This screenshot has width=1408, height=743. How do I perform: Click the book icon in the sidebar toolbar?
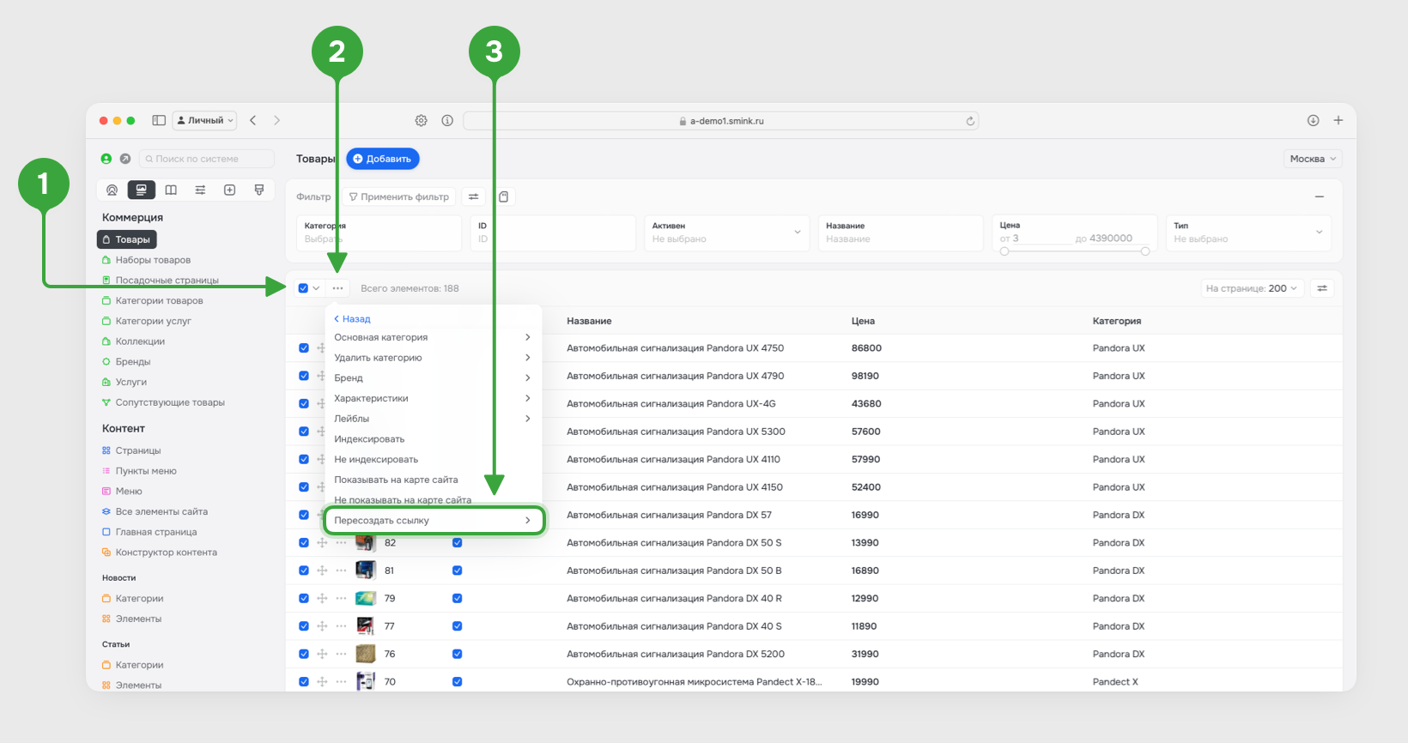coord(171,190)
